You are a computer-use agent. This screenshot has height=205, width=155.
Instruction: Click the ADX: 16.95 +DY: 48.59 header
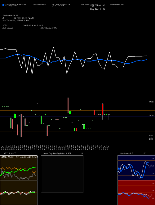20,157
